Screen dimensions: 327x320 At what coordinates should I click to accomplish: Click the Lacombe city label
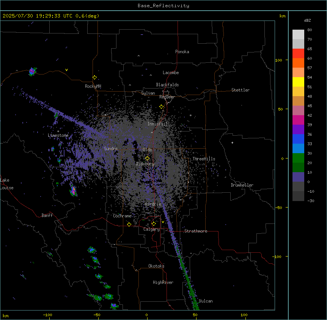(171, 73)
